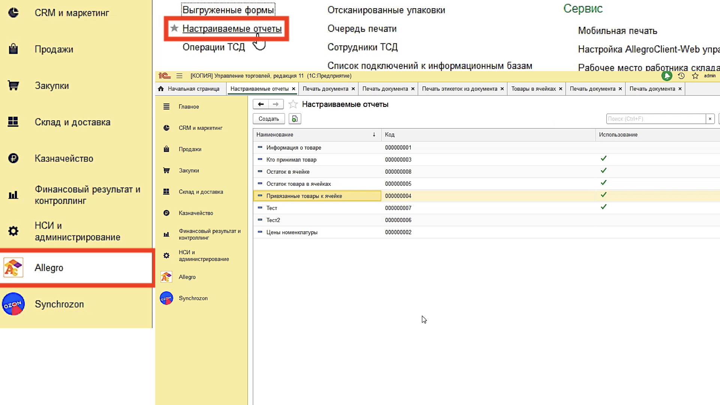Switch to Печать этикеток из документа tab
The height and width of the screenshot is (405, 720).
tap(459, 89)
